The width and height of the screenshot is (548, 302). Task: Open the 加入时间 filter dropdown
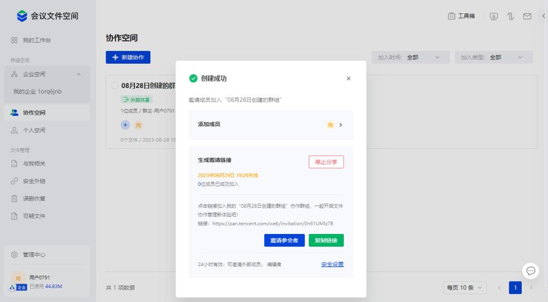click(x=410, y=57)
